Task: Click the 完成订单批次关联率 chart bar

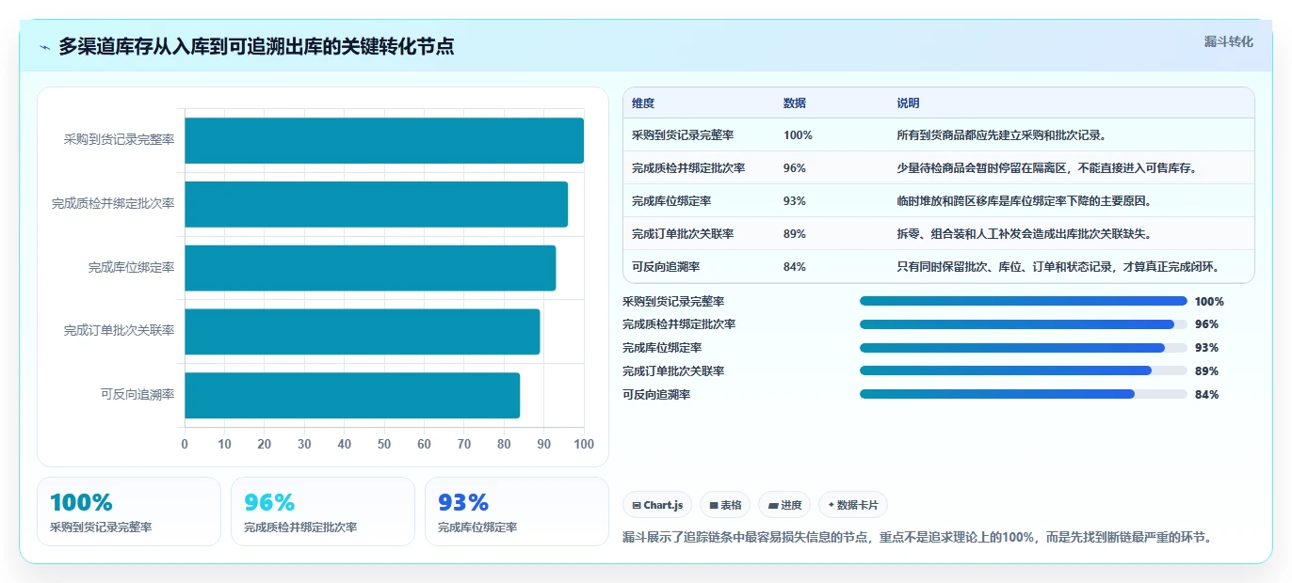Action: tap(363, 332)
